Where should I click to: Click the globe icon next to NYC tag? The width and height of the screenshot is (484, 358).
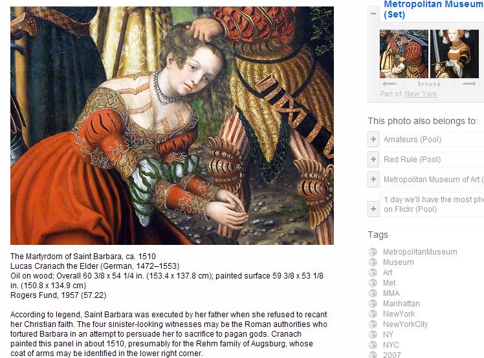click(x=373, y=345)
